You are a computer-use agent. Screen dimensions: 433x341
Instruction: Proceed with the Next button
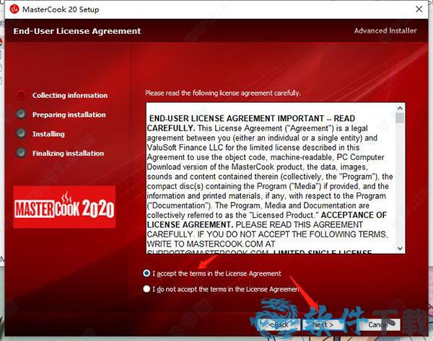[322, 324]
